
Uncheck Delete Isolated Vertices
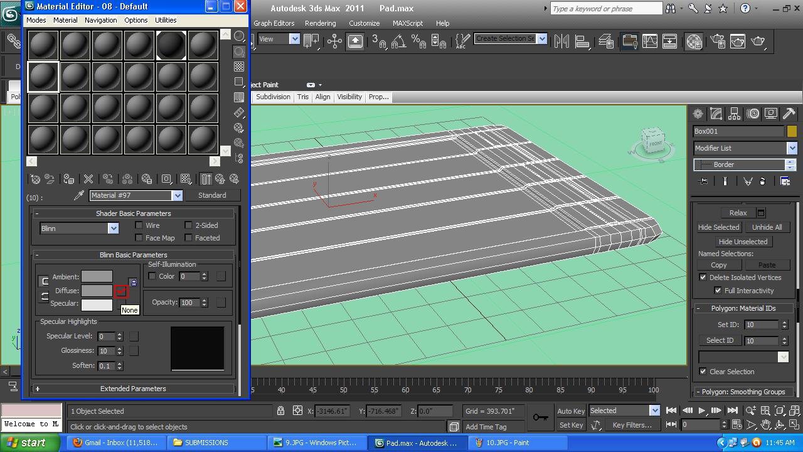[x=703, y=277]
